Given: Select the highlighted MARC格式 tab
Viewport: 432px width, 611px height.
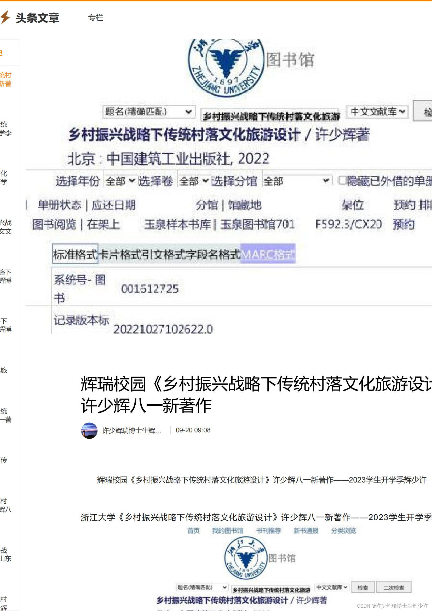Looking at the screenshot, I should (268, 254).
